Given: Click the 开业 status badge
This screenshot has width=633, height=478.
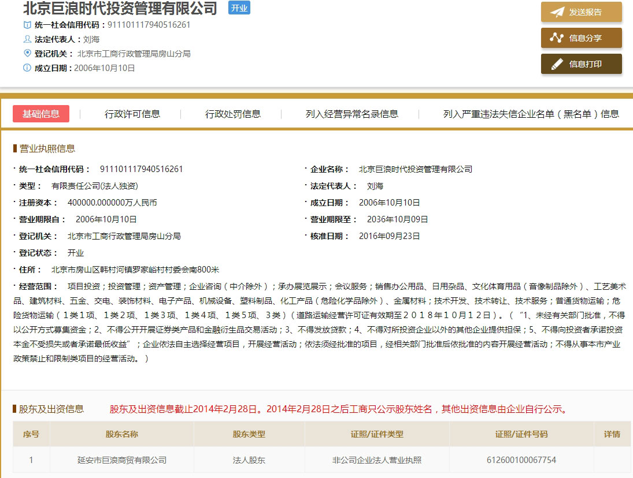Looking at the screenshot, I should pos(239,8).
